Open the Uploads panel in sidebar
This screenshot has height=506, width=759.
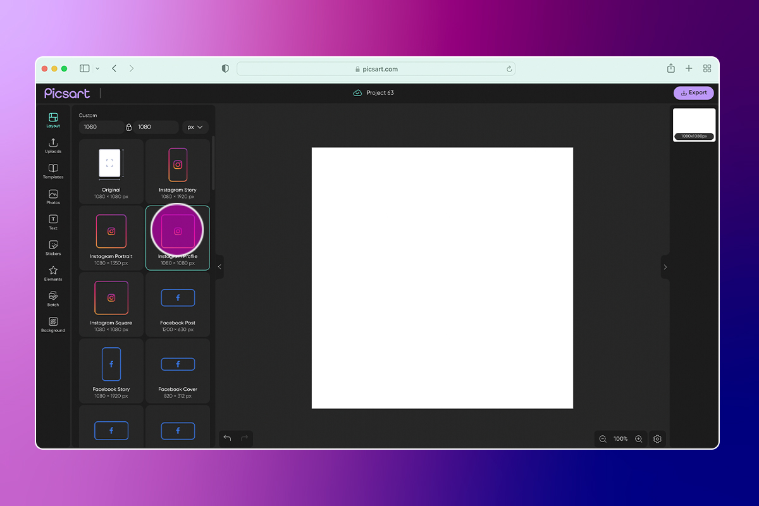[x=53, y=145]
